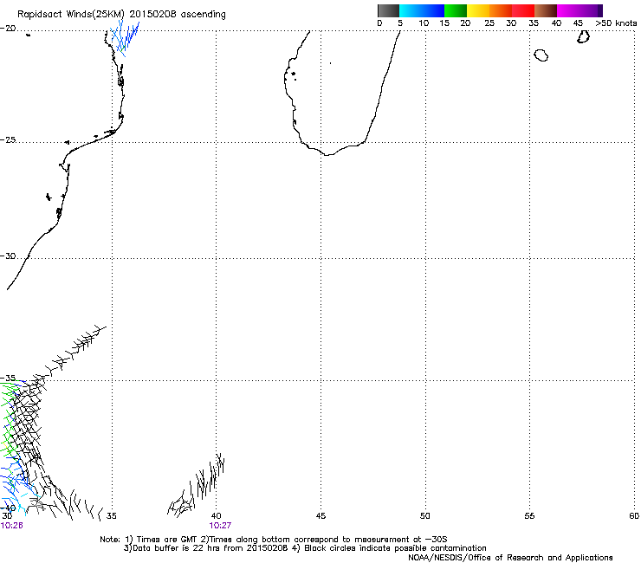Viewport: 641px width, 563px height.
Task: Click the 'Data buffer is 22 hrs' note
Action: 305,548
